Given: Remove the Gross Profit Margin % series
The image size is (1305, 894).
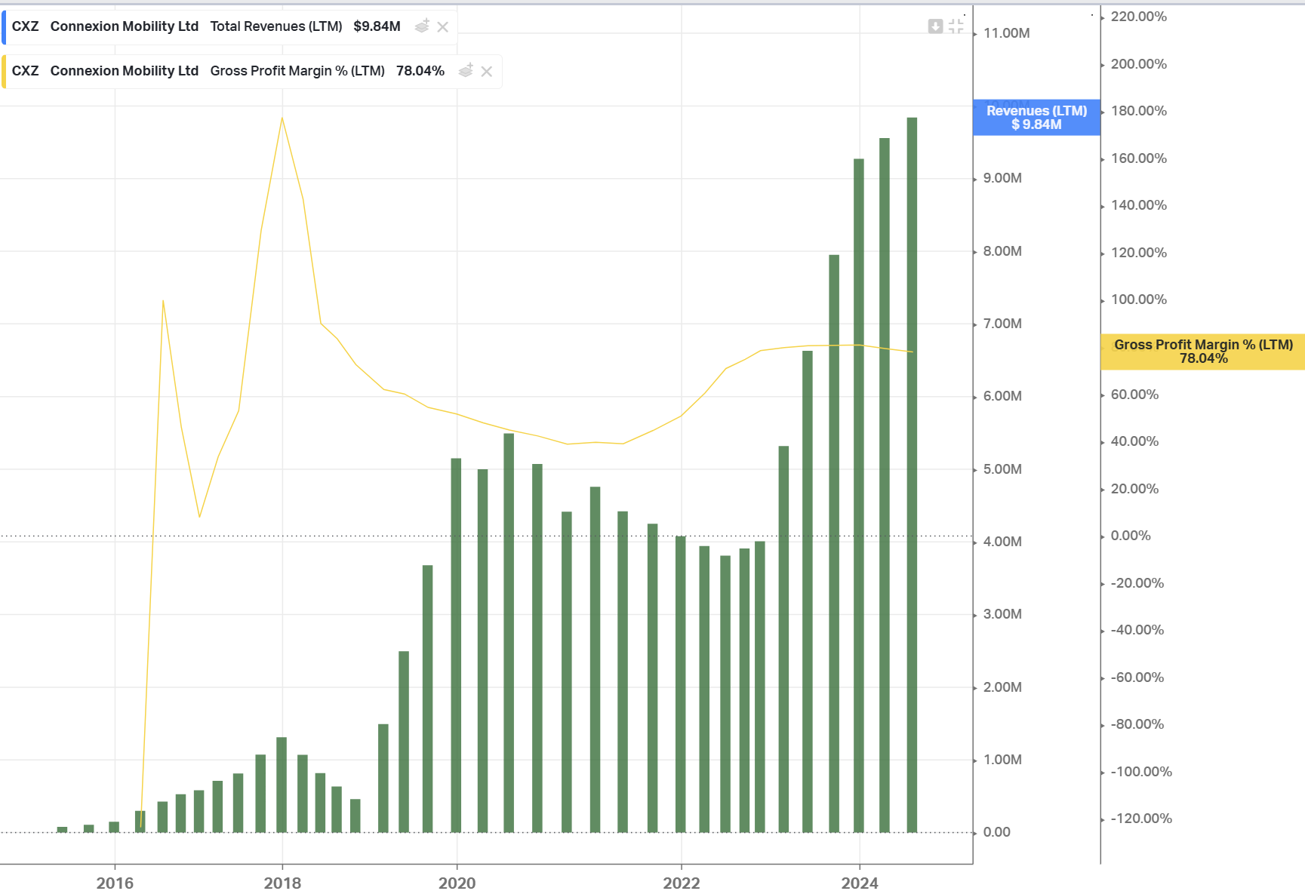Looking at the screenshot, I should 487,72.
